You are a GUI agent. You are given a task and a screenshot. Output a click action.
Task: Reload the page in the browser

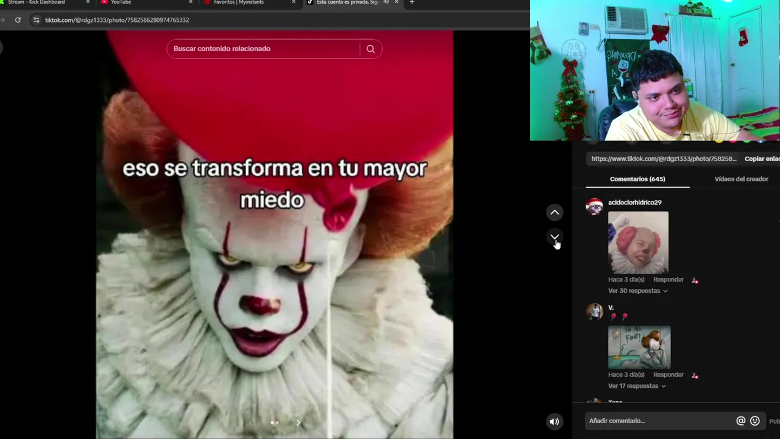pyautogui.click(x=18, y=20)
